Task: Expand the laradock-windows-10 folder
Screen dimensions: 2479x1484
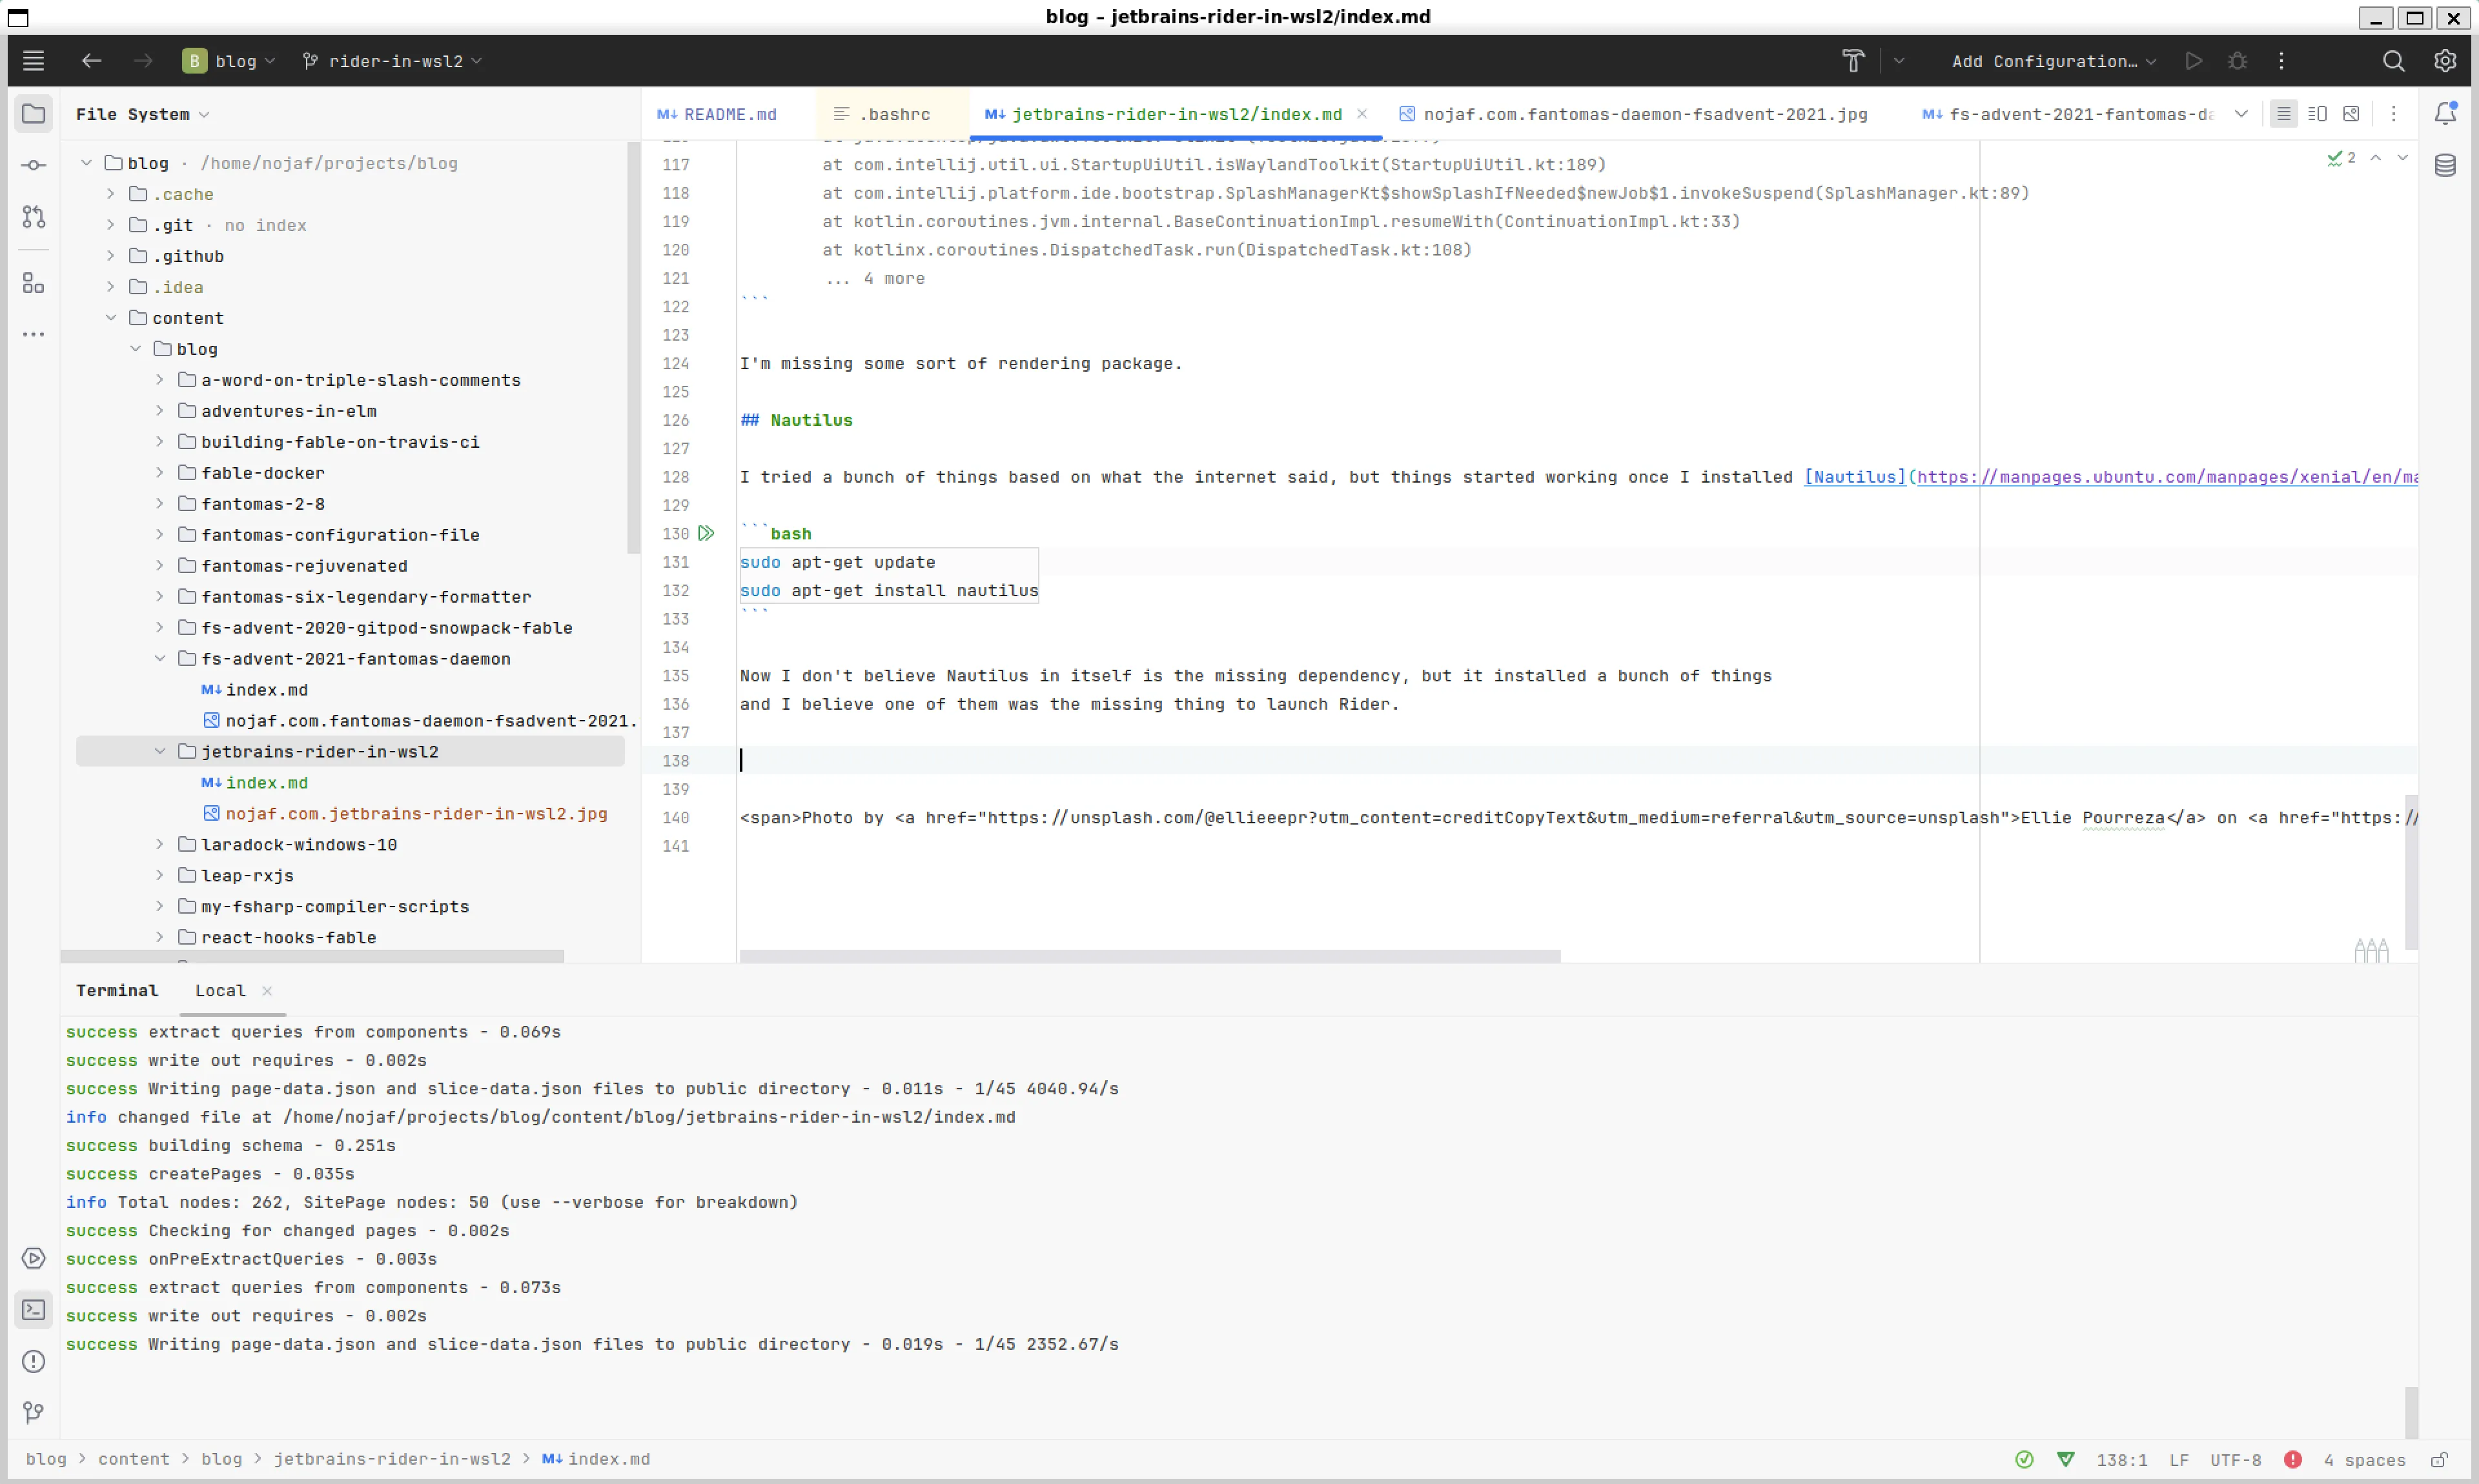Action: pyautogui.click(x=160, y=845)
